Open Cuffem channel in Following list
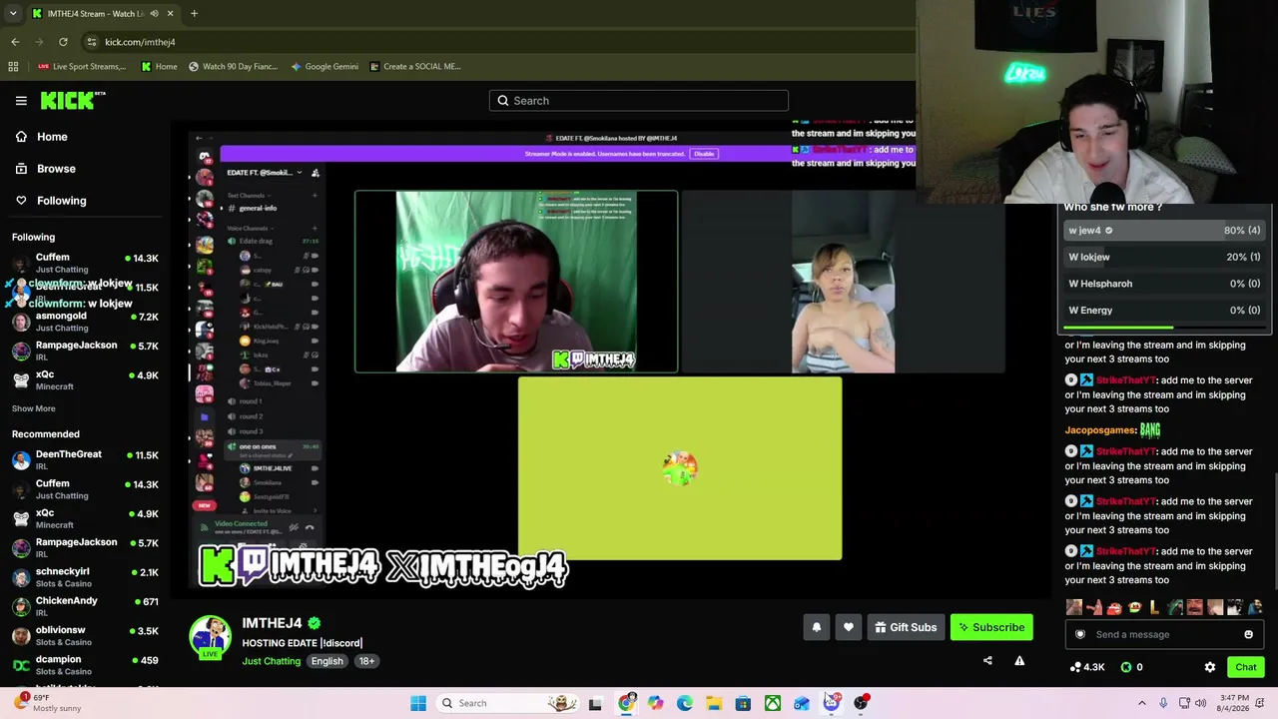 pos(85,263)
